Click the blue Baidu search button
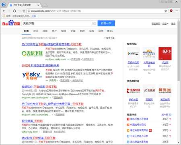The width and height of the screenshot is (181, 145). click(106, 23)
